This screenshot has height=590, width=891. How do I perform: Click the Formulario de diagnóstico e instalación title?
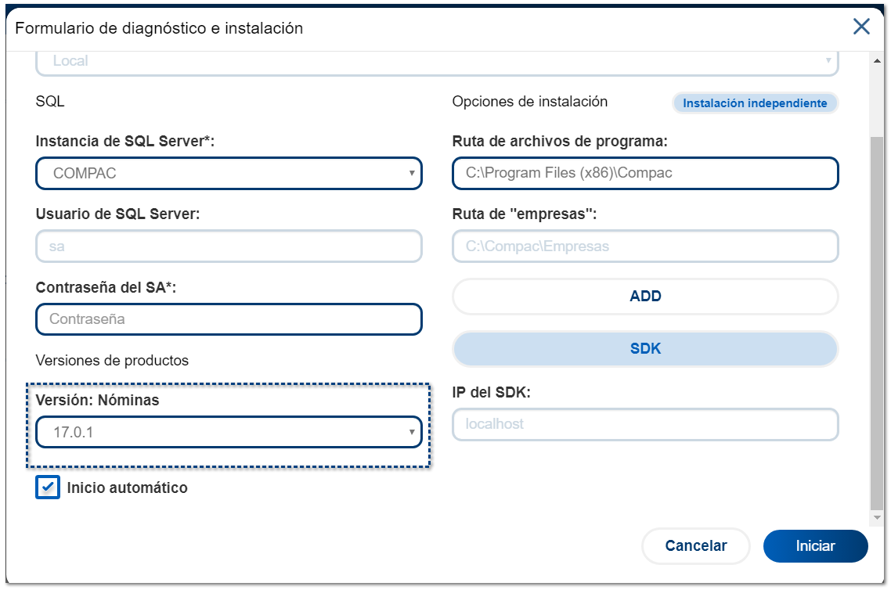(x=159, y=28)
